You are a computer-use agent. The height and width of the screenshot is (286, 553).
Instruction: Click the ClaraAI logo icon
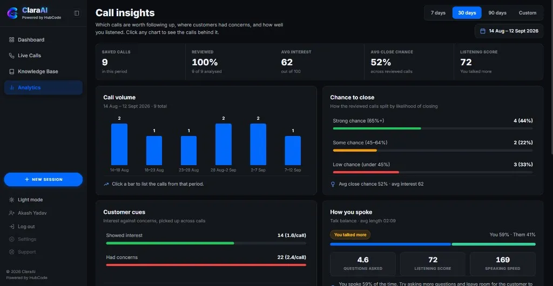[12, 13]
